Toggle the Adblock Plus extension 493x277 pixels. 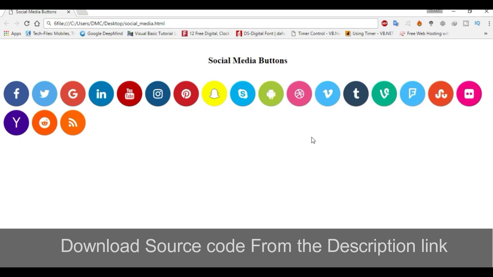(384, 23)
